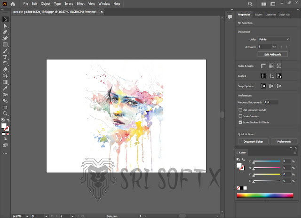The height and width of the screenshot is (218, 301).
Task: Uncheck Scale Strokes & Effects
Action: point(240,122)
